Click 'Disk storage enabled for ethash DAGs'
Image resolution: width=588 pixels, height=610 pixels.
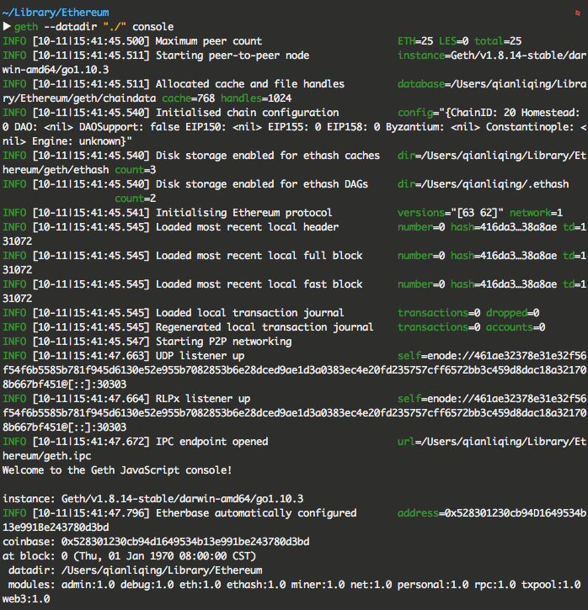[262, 184]
